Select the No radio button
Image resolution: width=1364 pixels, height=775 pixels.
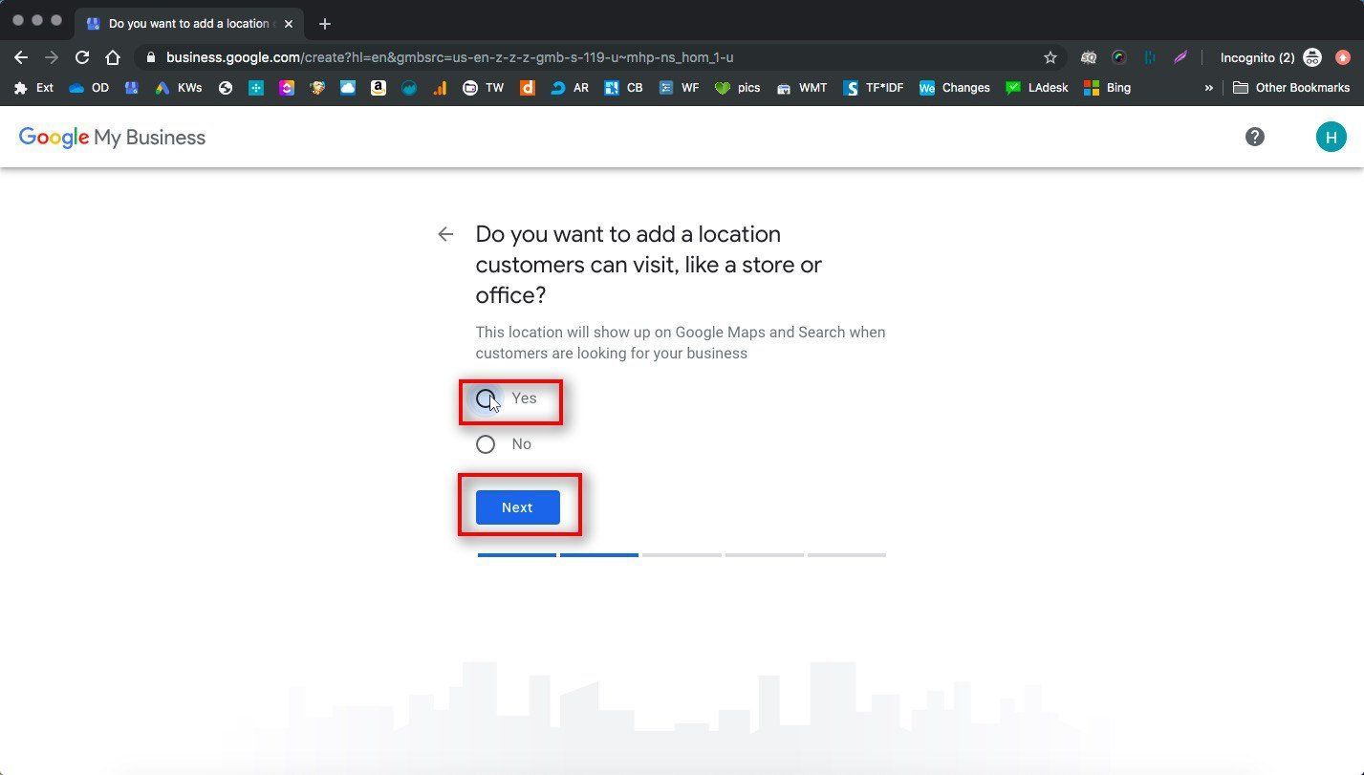[x=486, y=444]
